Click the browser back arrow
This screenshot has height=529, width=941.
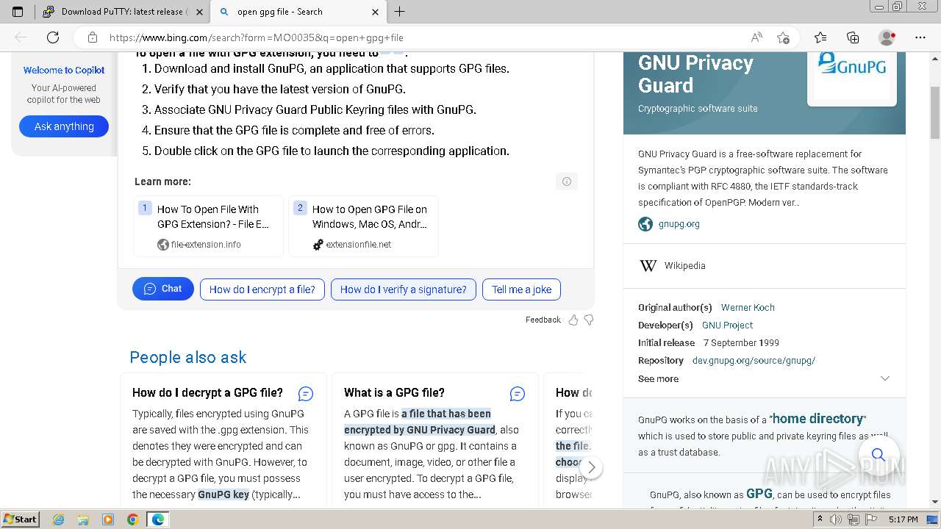click(21, 37)
